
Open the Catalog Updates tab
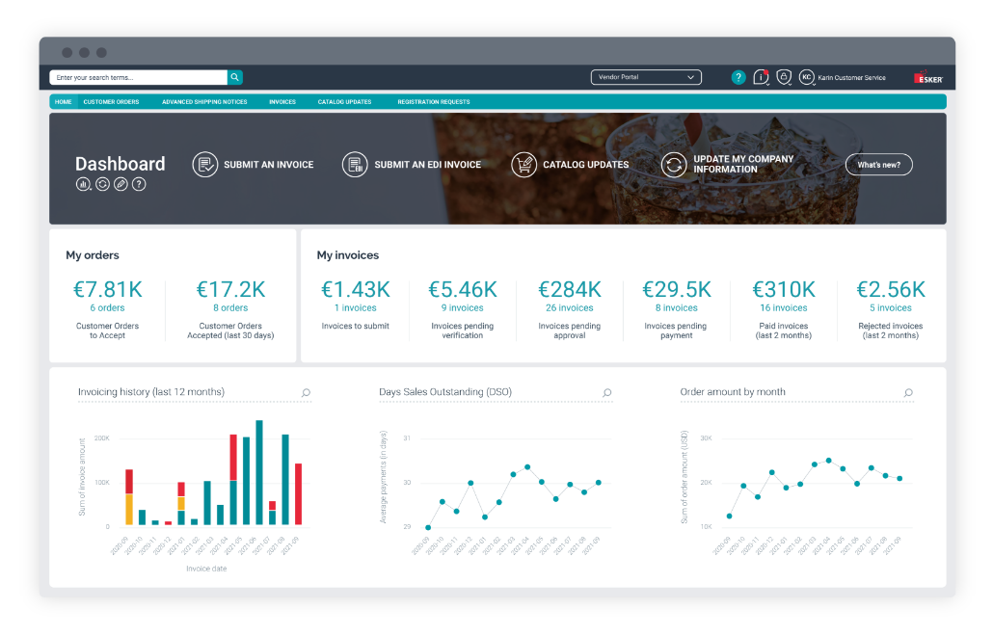tap(344, 102)
